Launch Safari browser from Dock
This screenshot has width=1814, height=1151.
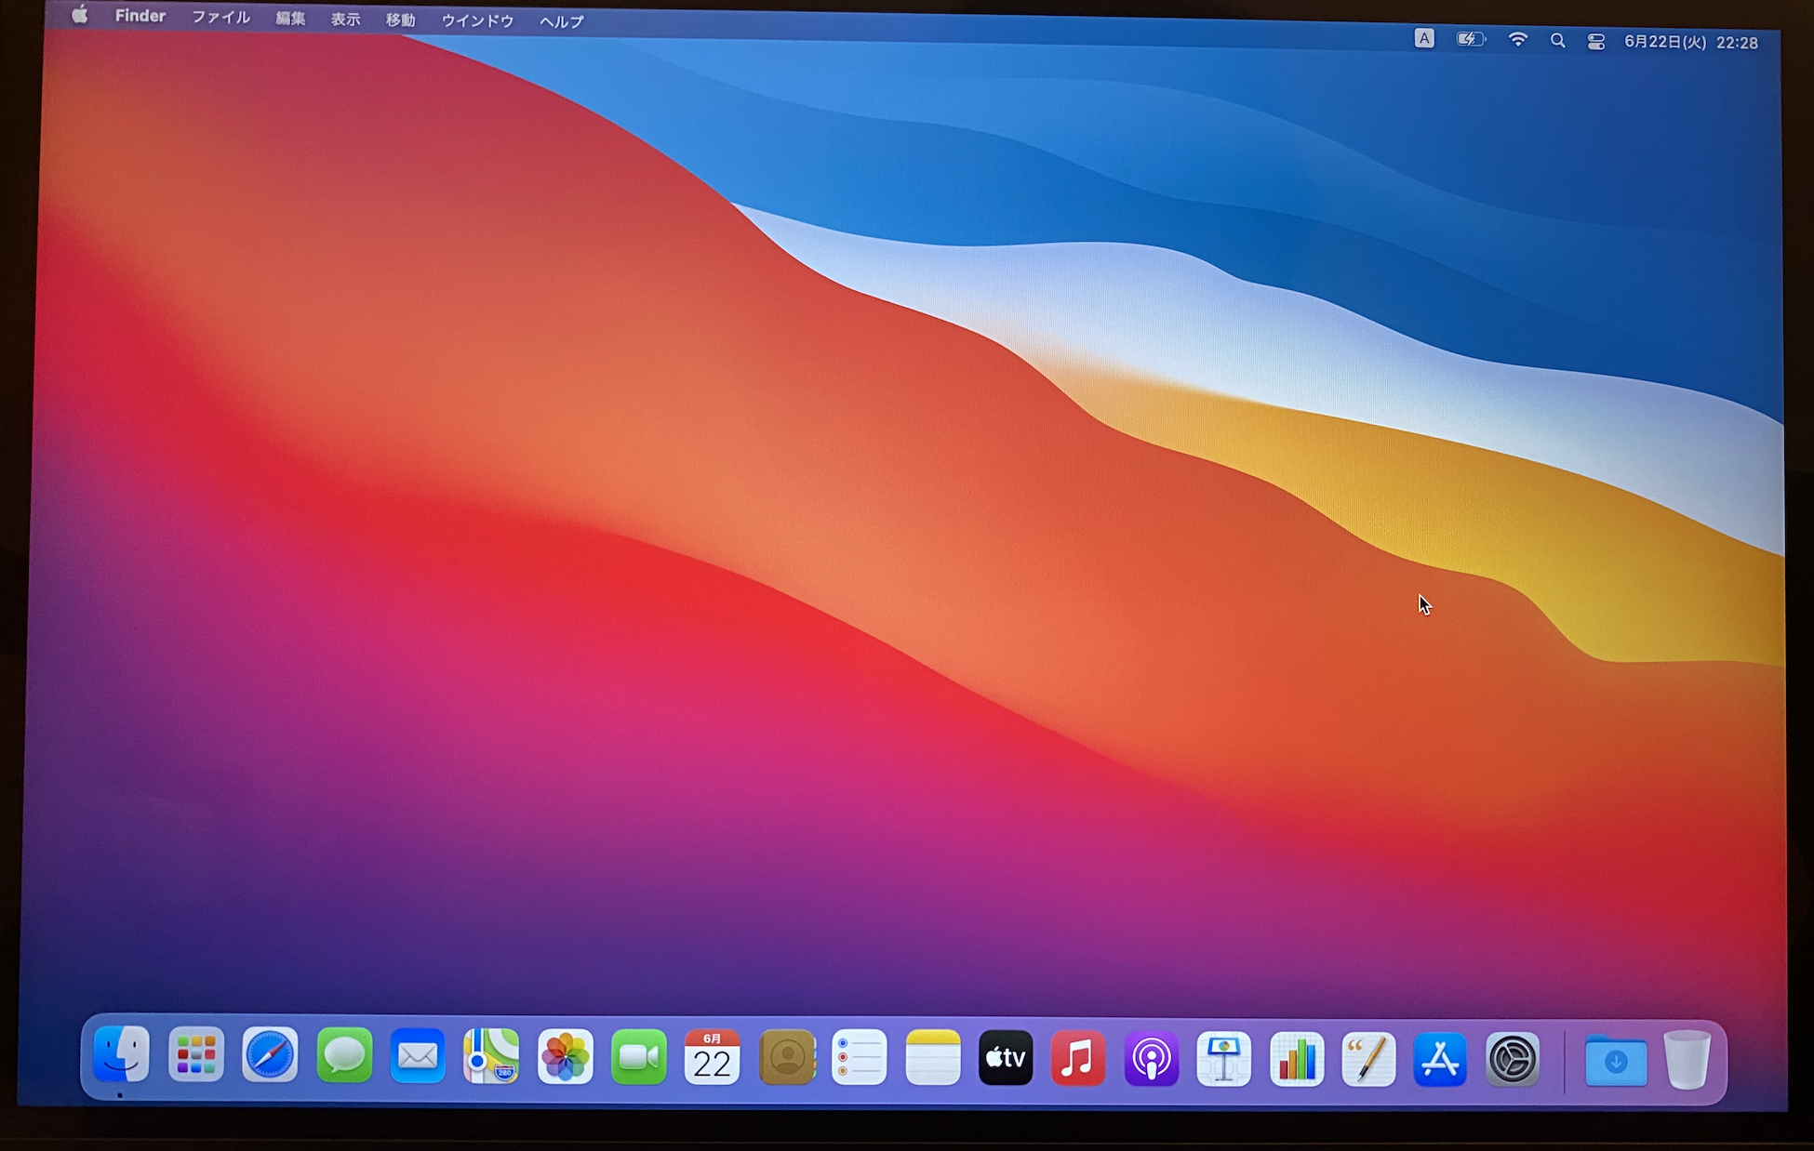point(270,1056)
